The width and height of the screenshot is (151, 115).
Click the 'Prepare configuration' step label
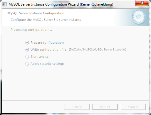click(47, 43)
